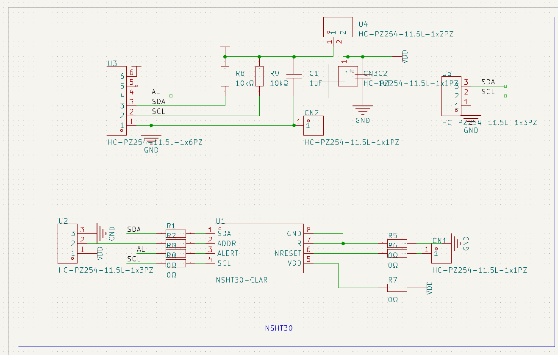Click the R8 10kΩ resistor symbol

coord(225,76)
